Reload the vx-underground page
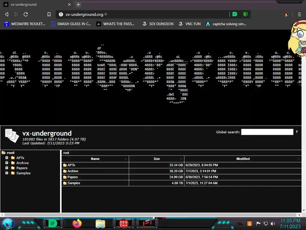This screenshot has height=230, width=306. pos(26,14)
